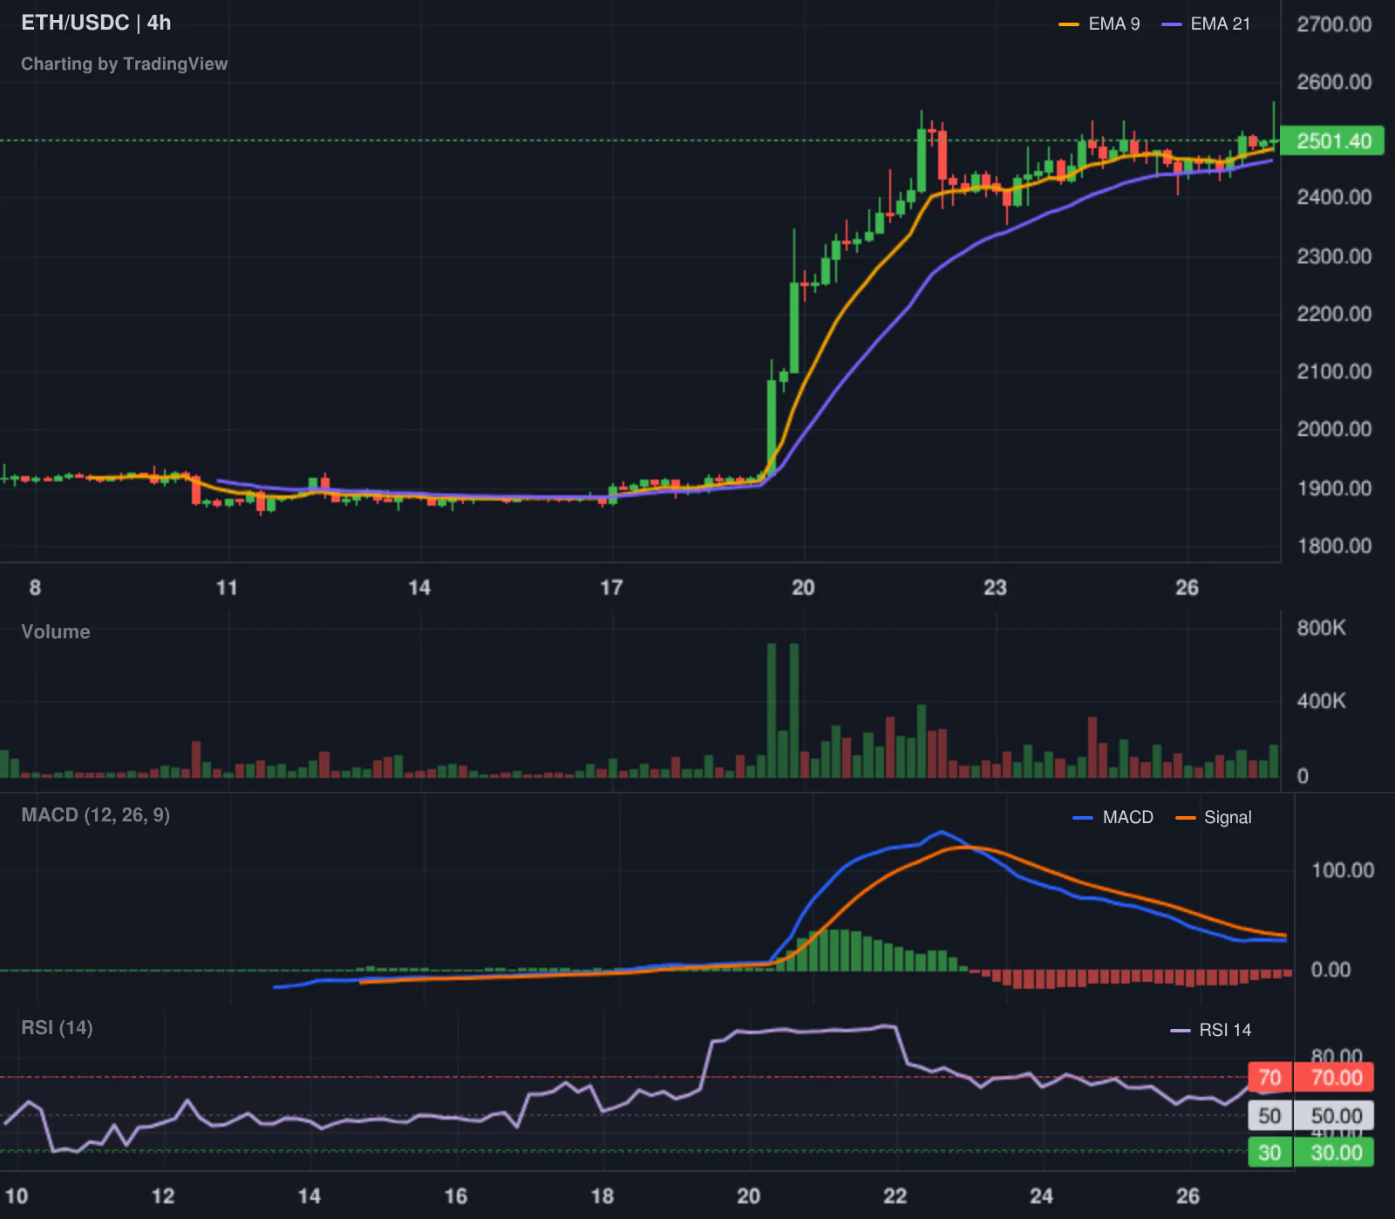Open the Charting by TradingView link

[x=124, y=64]
